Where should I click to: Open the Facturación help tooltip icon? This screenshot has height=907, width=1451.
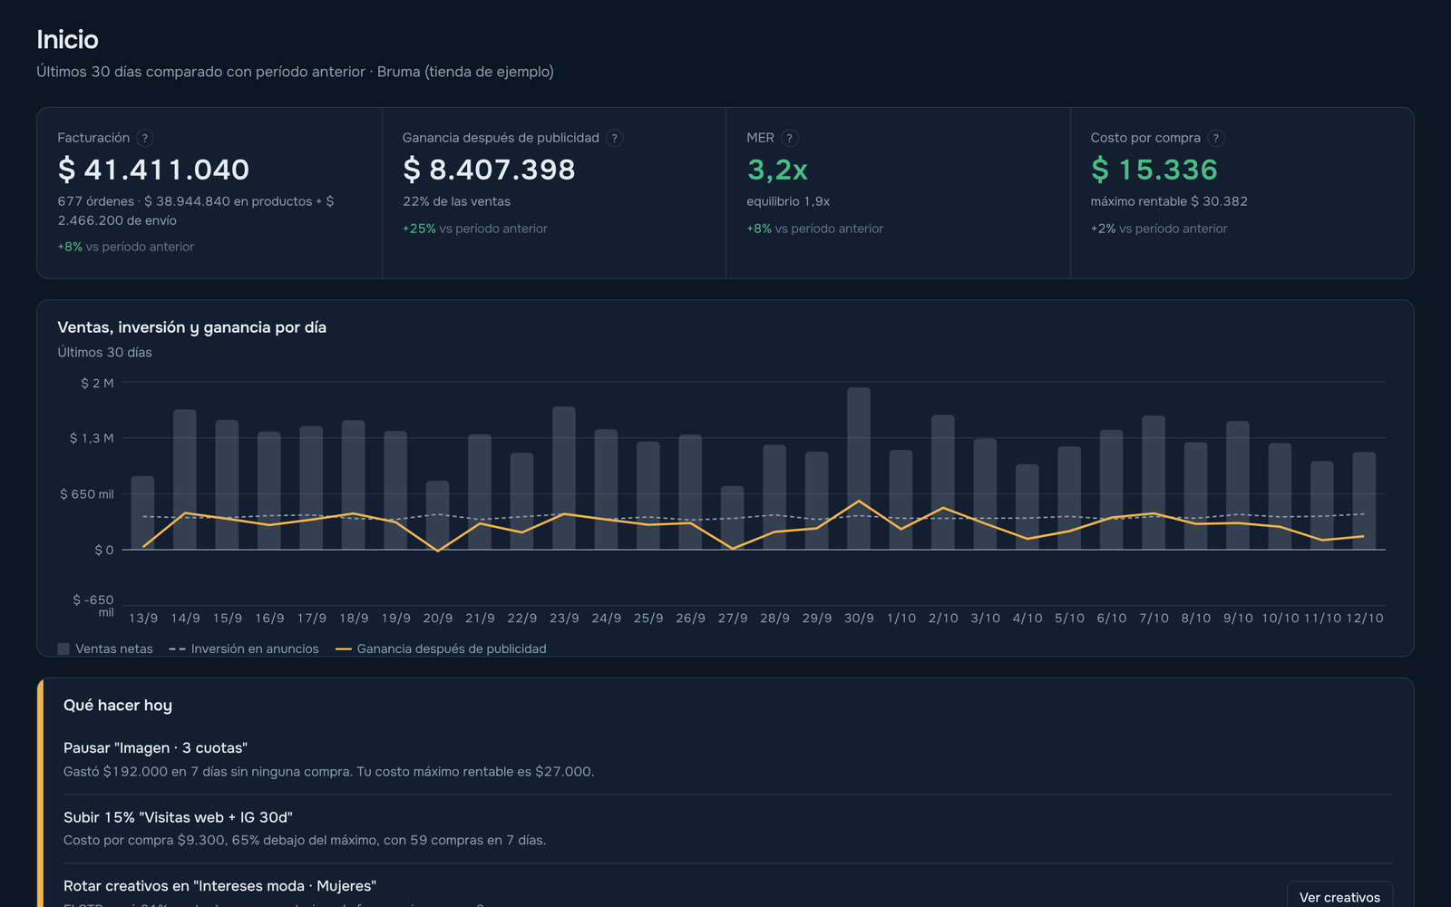145,138
